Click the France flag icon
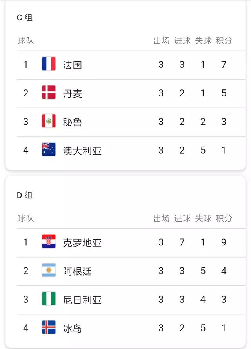The image size is (251, 349). (x=48, y=64)
